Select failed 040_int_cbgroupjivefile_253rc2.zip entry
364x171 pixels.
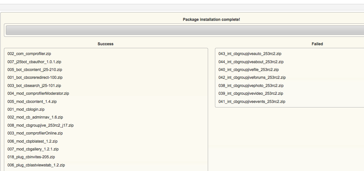pos(249,69)
